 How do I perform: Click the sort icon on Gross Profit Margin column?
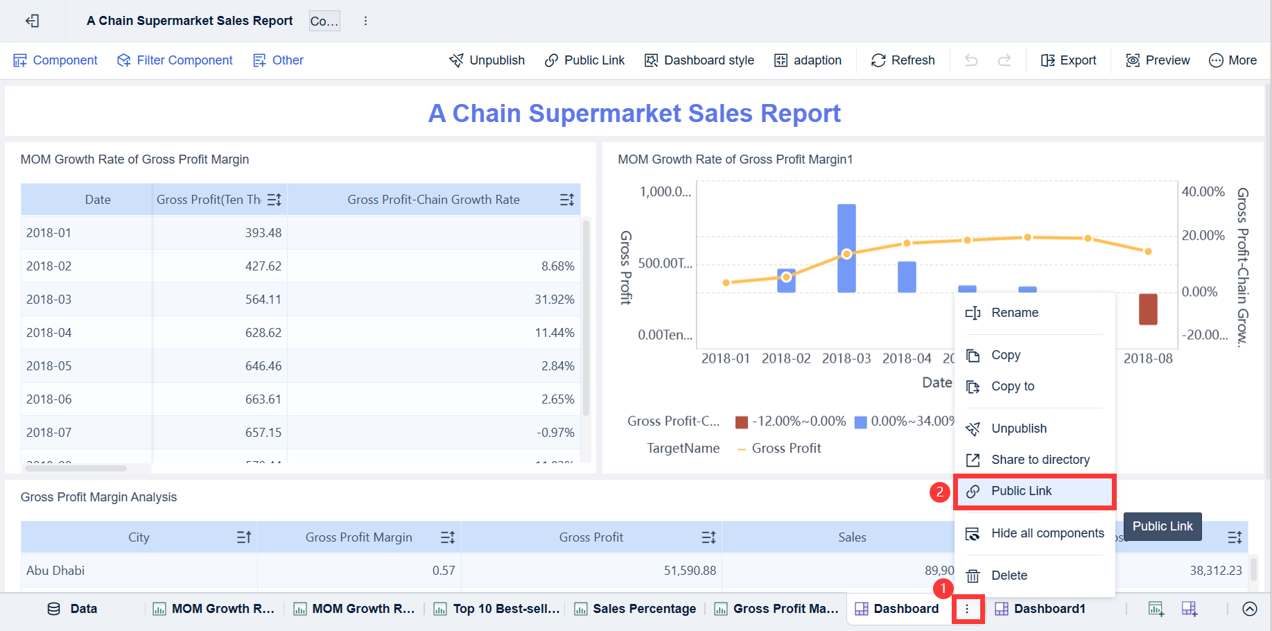pyautogui.click(x=447, y=537)
